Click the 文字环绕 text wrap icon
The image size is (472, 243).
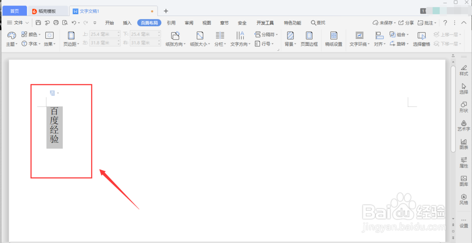359,35
